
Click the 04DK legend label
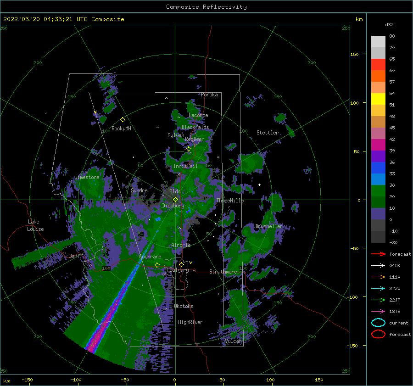[x=395, y=265]
